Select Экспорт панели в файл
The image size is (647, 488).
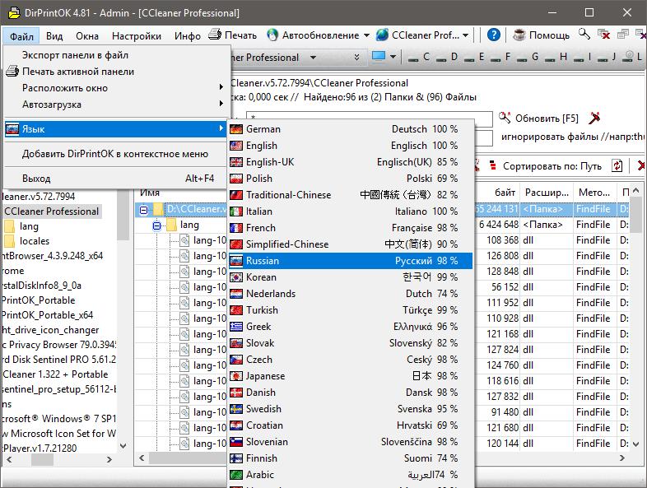click(75, 55)
